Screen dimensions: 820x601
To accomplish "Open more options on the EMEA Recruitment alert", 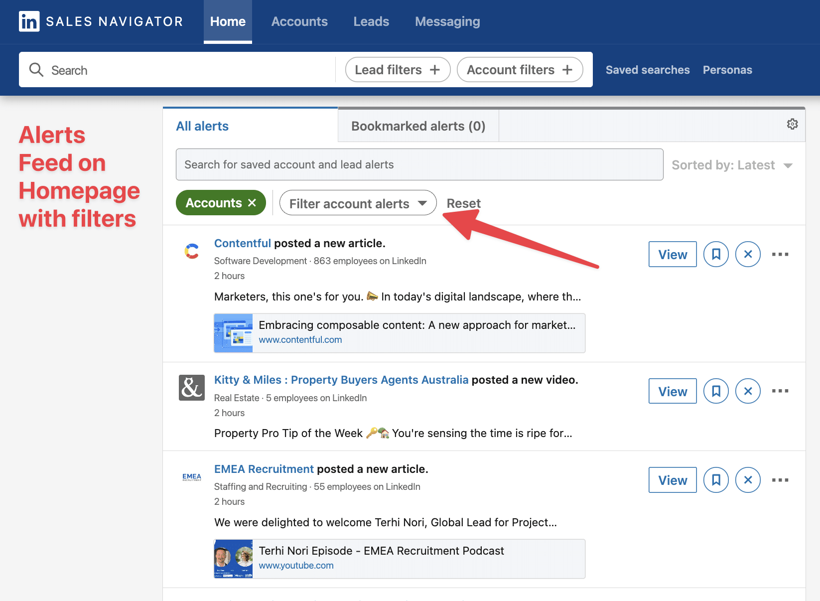I will [x=780, y=480].
